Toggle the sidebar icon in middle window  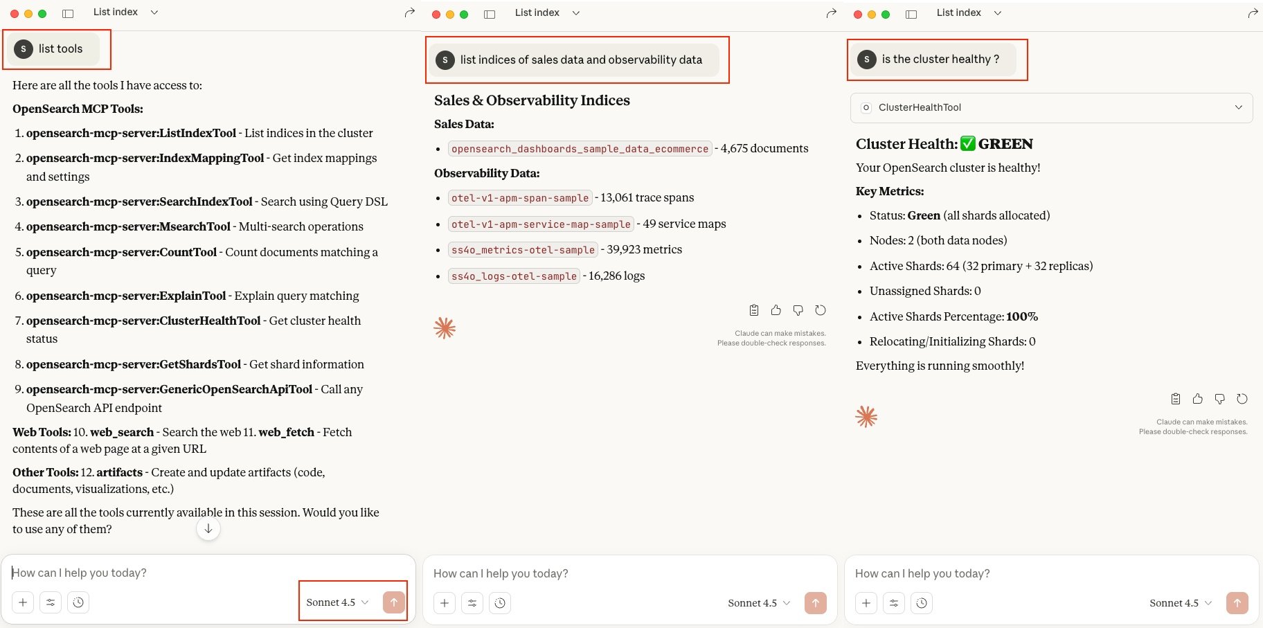tap(490, 12)
